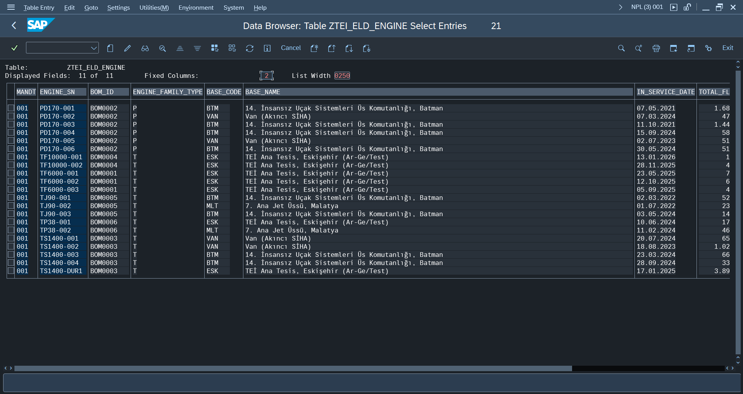Image resolution: width=743 pixels, height=394 pixels.
Task: Mark the checkbox for row TJ90-001
Action: [x=11, y=198]
